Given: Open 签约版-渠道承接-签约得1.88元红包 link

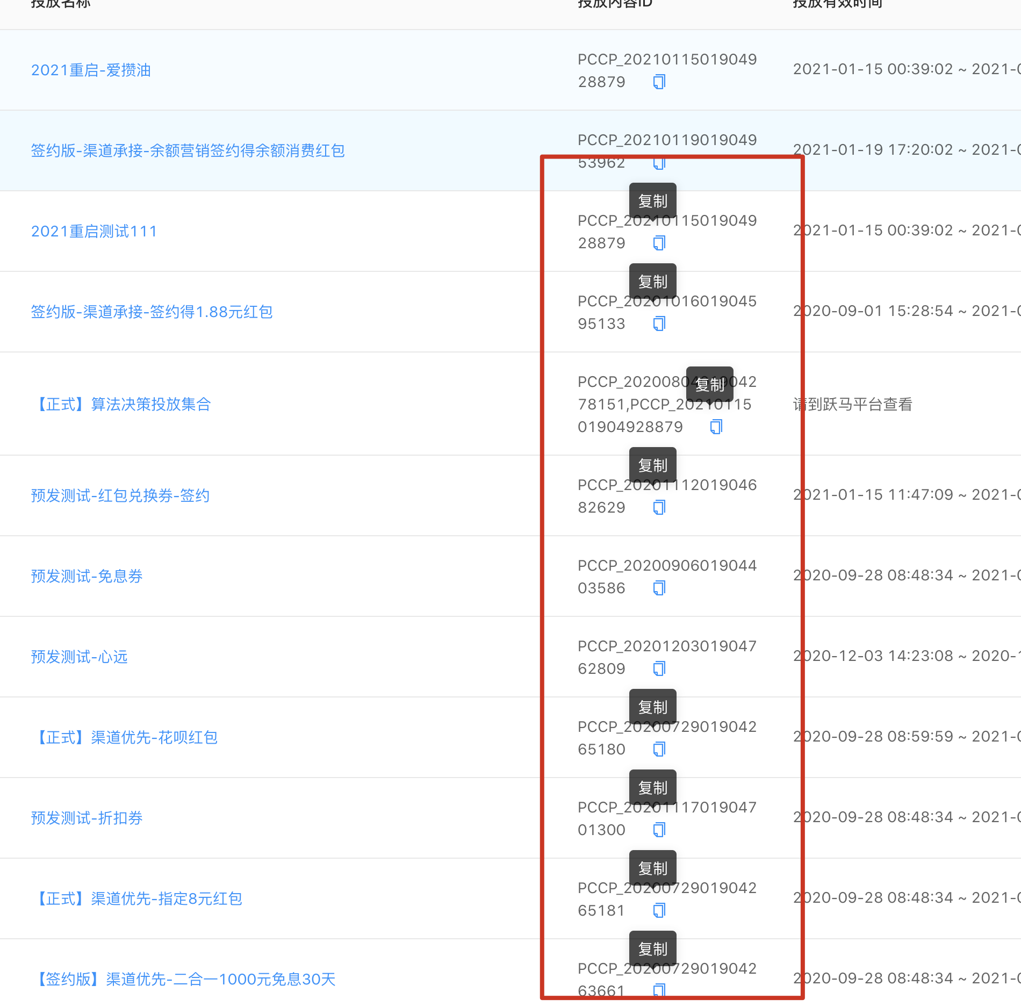Looking at the screenshot, I should coord(152,312).
